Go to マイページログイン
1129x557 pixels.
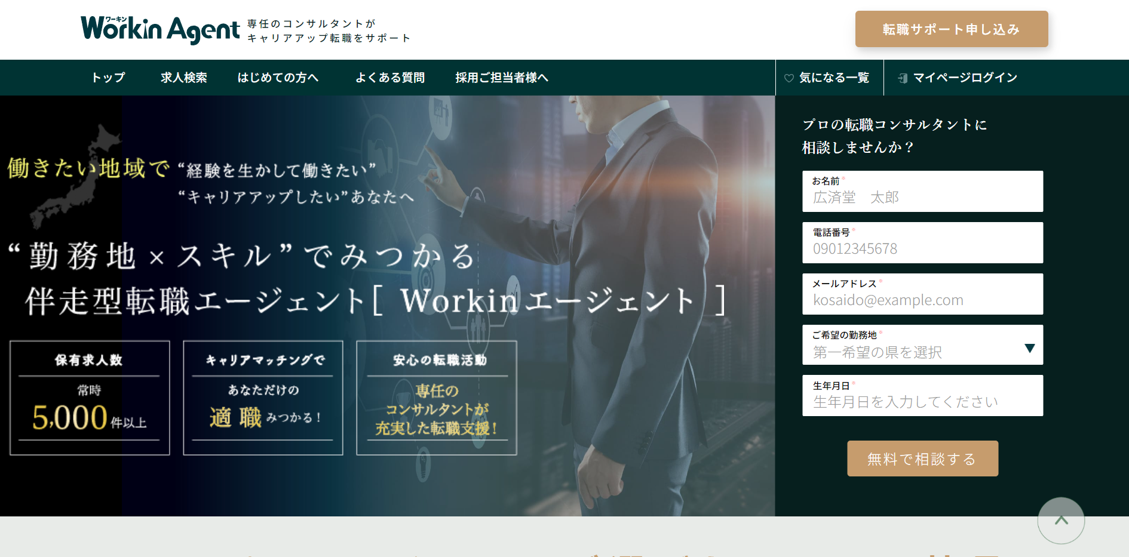(x=965, y=78)
